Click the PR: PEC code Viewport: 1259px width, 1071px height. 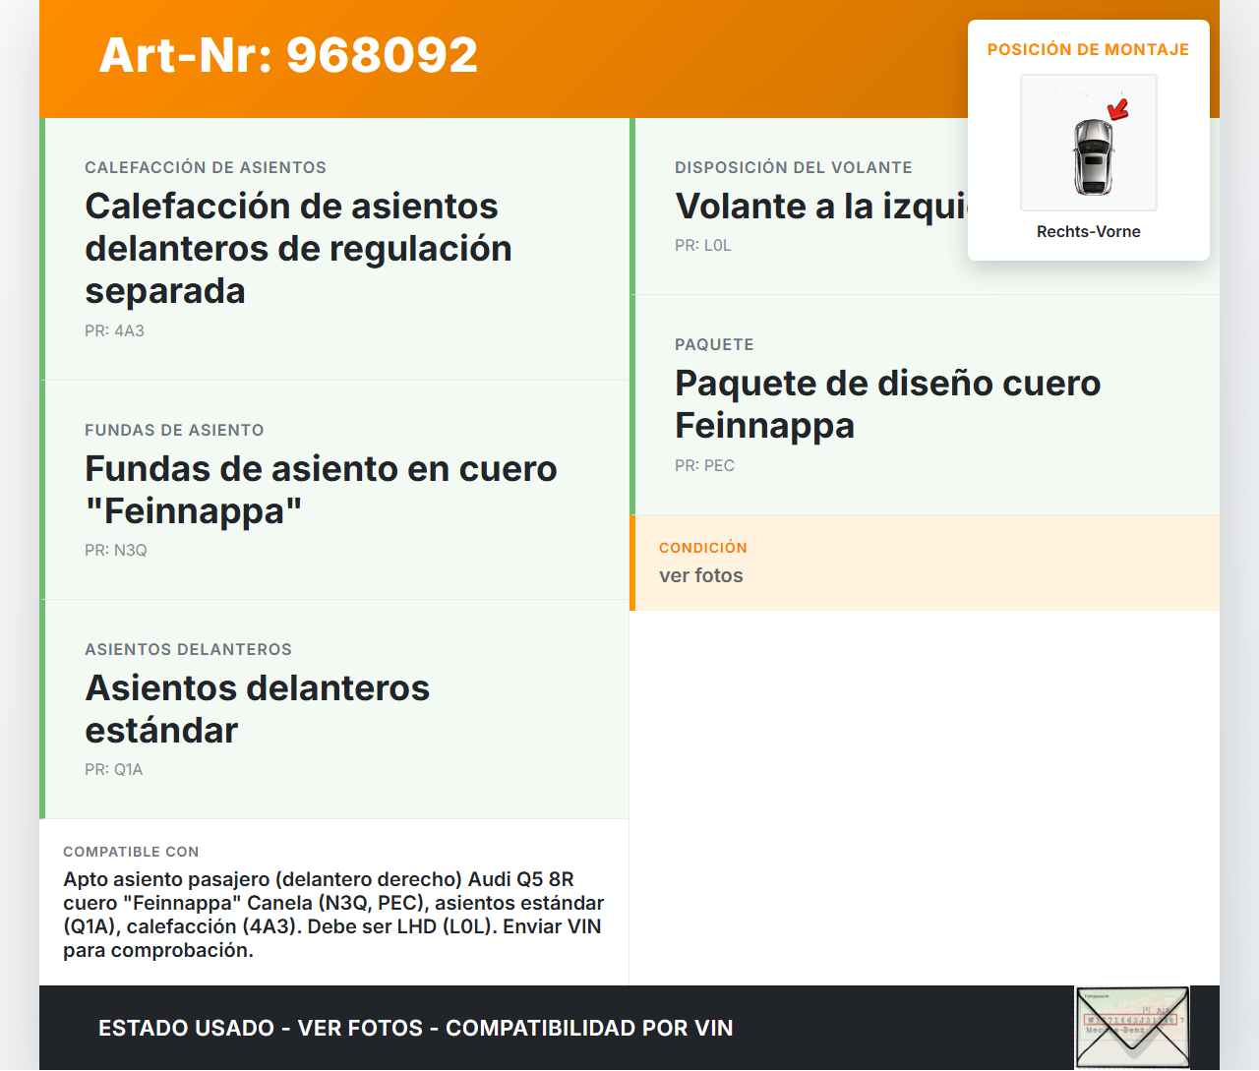tap(704, 466)
